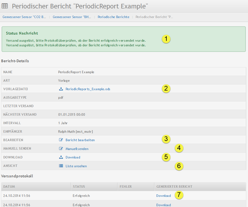248x207 pixels.
Task: Select ANSICHT row label
Action: tap(10, 166)
